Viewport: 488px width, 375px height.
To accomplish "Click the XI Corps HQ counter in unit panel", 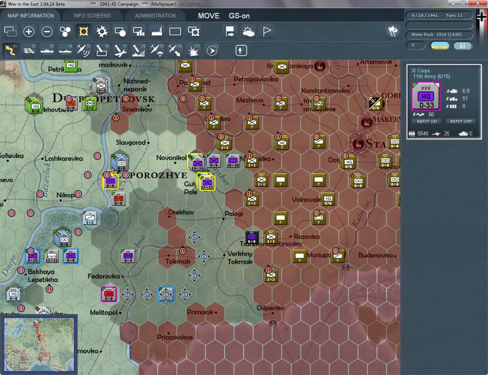I will (426, 96).
